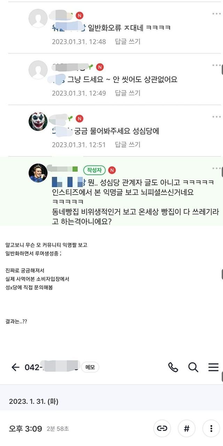
Task: Tap the back arrow beside 042 number
Action: tap(15, 367)
